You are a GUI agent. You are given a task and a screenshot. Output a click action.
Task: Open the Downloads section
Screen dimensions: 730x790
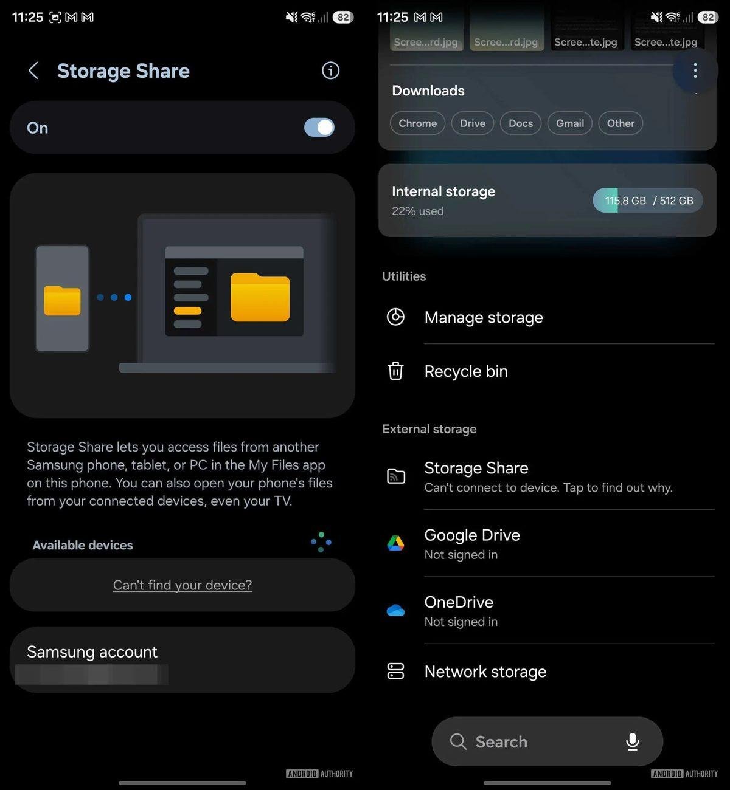point(428,91)
